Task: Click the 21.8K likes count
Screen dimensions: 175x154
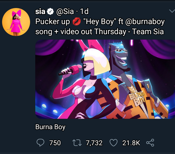Action: [x=131, y=143]
